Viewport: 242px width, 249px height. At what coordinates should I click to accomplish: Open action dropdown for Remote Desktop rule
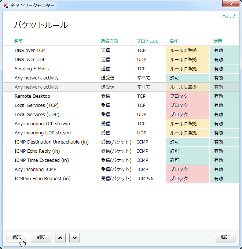(187, 96)
